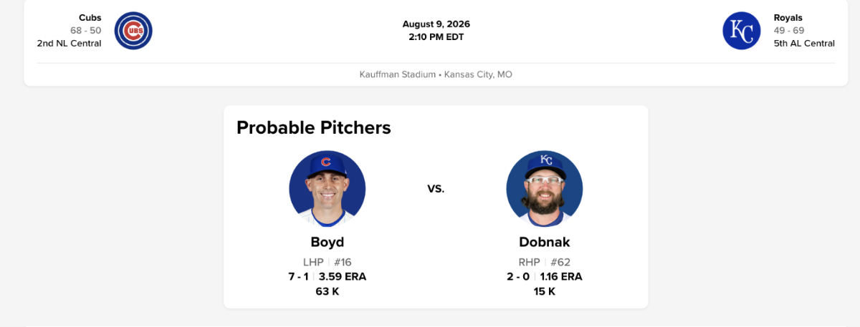Click Boyd's 3.59 ERA stat

click(x=343, y=276)
